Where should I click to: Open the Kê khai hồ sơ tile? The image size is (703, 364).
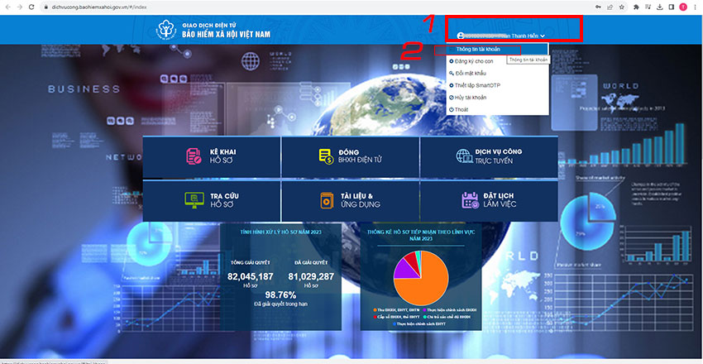[x=211, y=157]
